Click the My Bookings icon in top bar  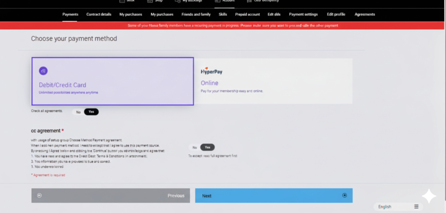(x=178, y=1)
